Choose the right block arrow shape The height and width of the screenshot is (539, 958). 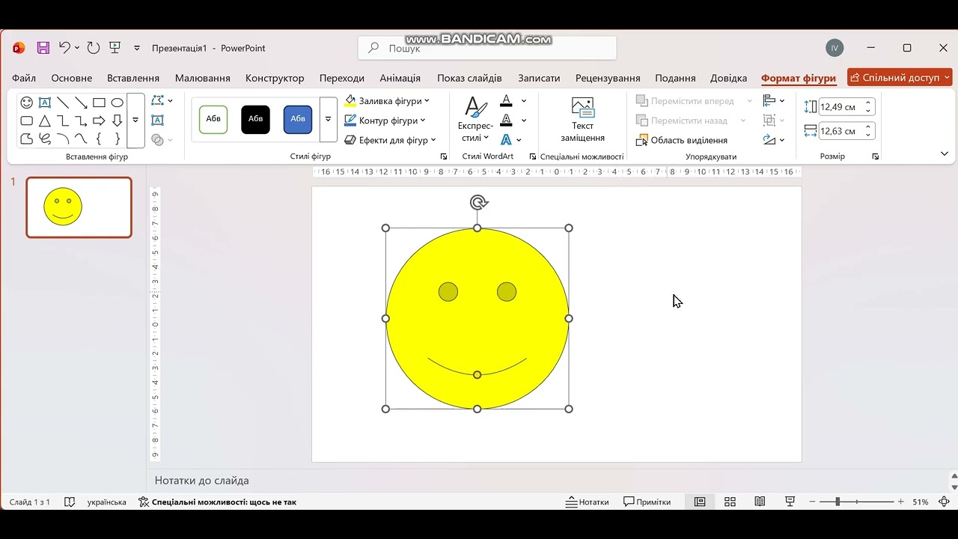pyautogui.click(x=99, y=121)
